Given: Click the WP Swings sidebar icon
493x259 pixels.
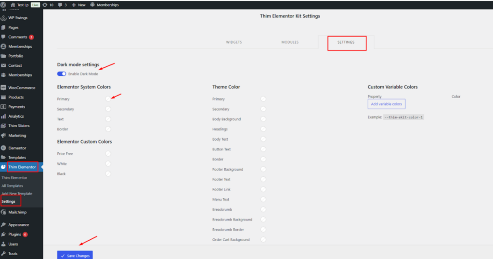Looking at the screenshot, I should coord(3,18).
